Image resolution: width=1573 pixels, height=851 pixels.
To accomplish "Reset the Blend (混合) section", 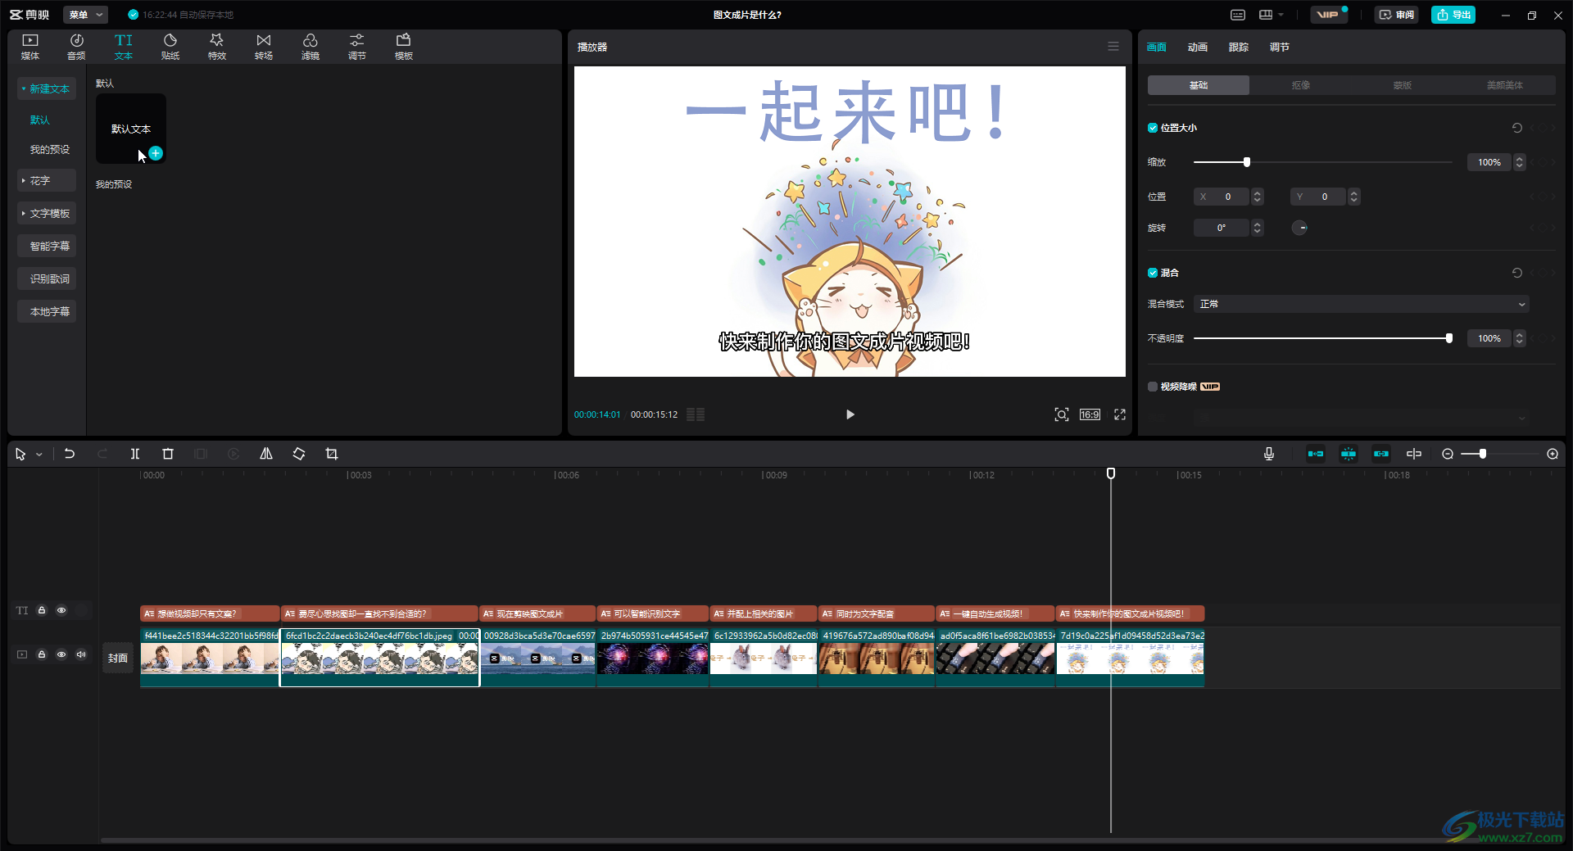I will [x=1517, y=273].
